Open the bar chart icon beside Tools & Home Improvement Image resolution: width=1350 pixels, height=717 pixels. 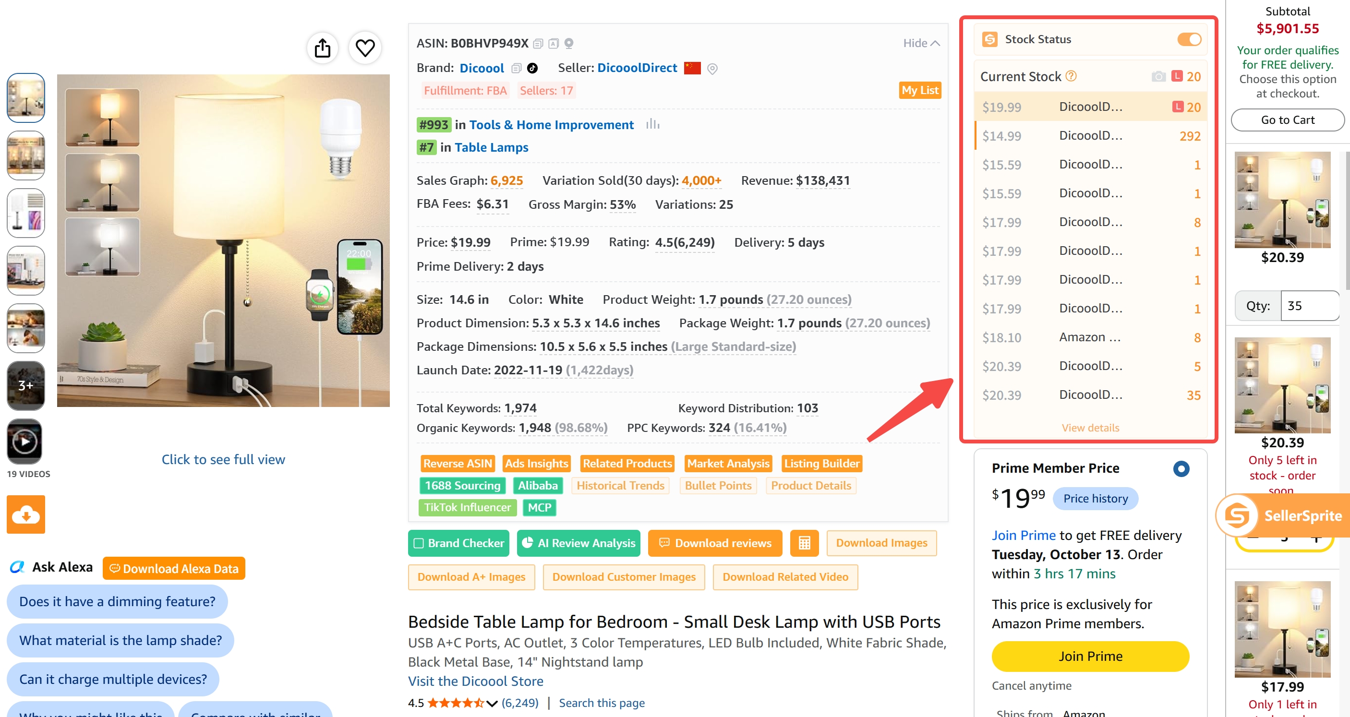click(652, 125)
